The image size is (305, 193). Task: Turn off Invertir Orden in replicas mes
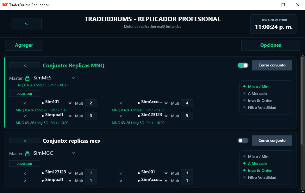pos(260,171)
